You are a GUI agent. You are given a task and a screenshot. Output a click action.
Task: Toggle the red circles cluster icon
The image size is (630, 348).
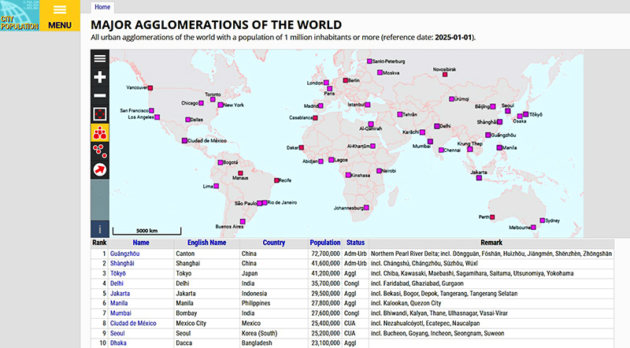coord(100,150)
